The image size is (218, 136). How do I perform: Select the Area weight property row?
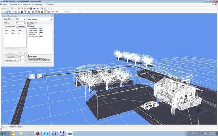40,30
